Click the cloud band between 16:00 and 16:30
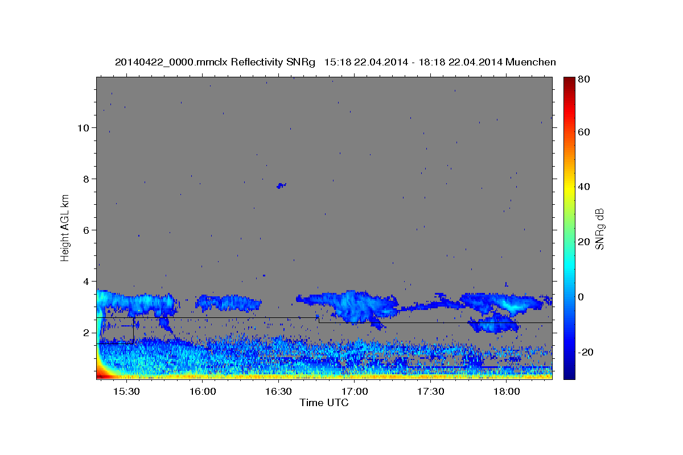The height and width of the screenshot is (455, 683). pyautogui.click(x=228, y=303)
